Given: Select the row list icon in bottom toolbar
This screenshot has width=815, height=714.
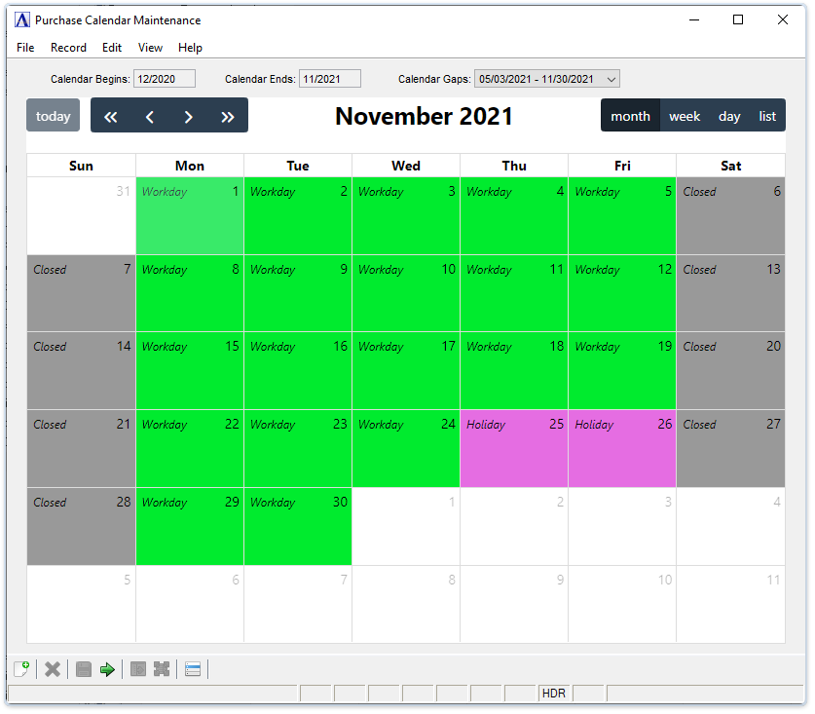Looking at the screenshot, I should (x=192, y=669).
